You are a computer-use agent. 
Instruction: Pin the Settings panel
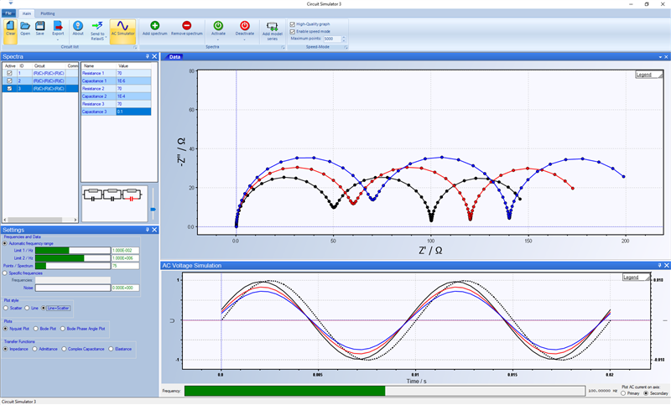[x=148, y=230]
